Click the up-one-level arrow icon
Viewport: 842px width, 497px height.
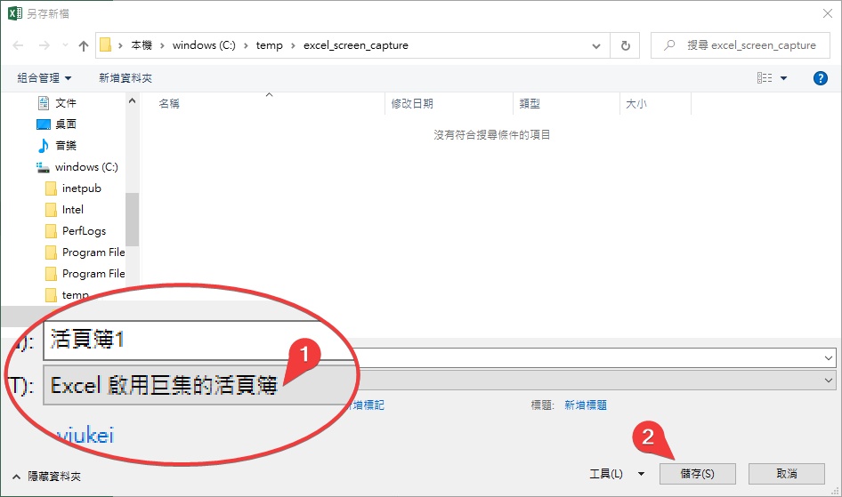(84, 45)
